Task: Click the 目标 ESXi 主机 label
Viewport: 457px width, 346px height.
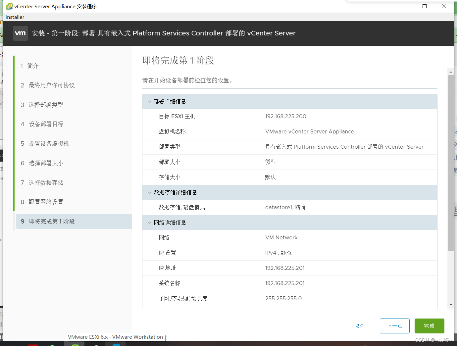Action: point(177,116)
